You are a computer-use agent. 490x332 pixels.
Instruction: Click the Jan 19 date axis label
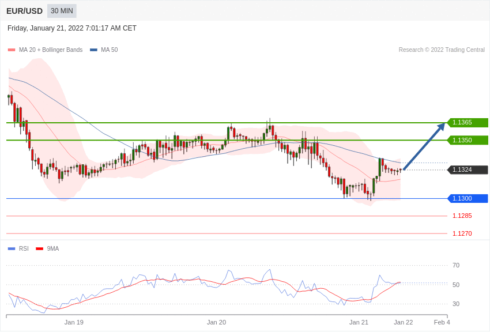[x=74, y=322]
